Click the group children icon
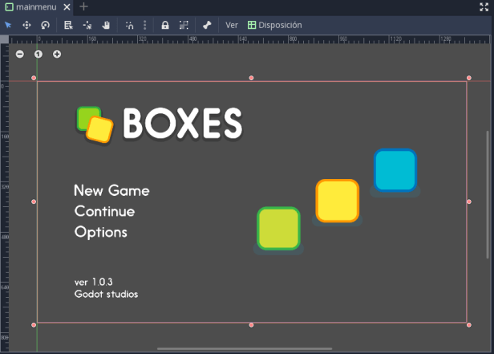This screenshot has height=354, width=494. 184,25
